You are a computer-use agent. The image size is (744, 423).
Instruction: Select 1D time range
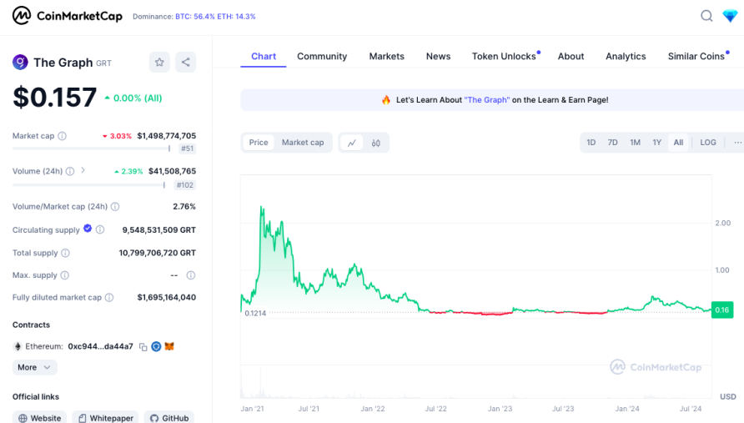(x=591, y=143)
